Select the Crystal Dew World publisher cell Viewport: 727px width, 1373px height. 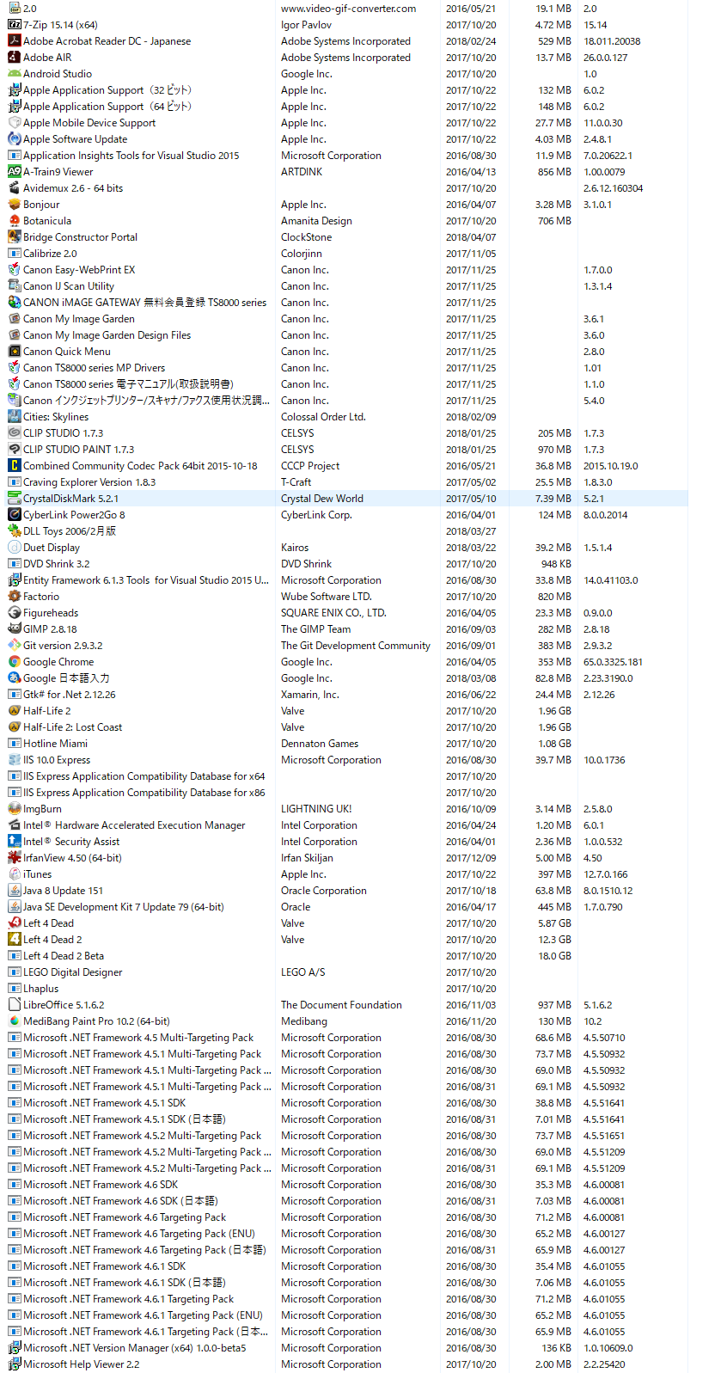coord(322,499)
